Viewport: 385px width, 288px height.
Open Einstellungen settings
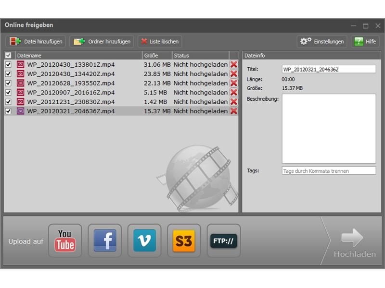click(x=322, y=41)
